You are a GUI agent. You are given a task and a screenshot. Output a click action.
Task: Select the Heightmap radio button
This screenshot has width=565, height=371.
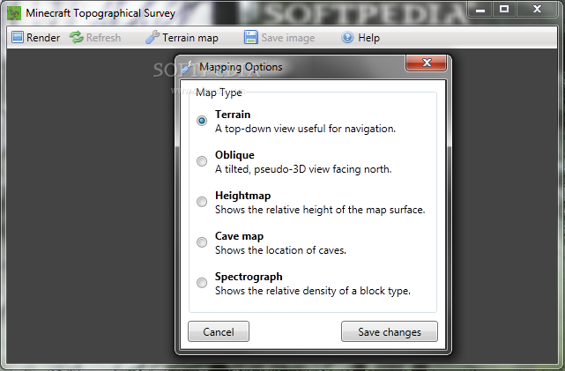[x=202, y=202]
